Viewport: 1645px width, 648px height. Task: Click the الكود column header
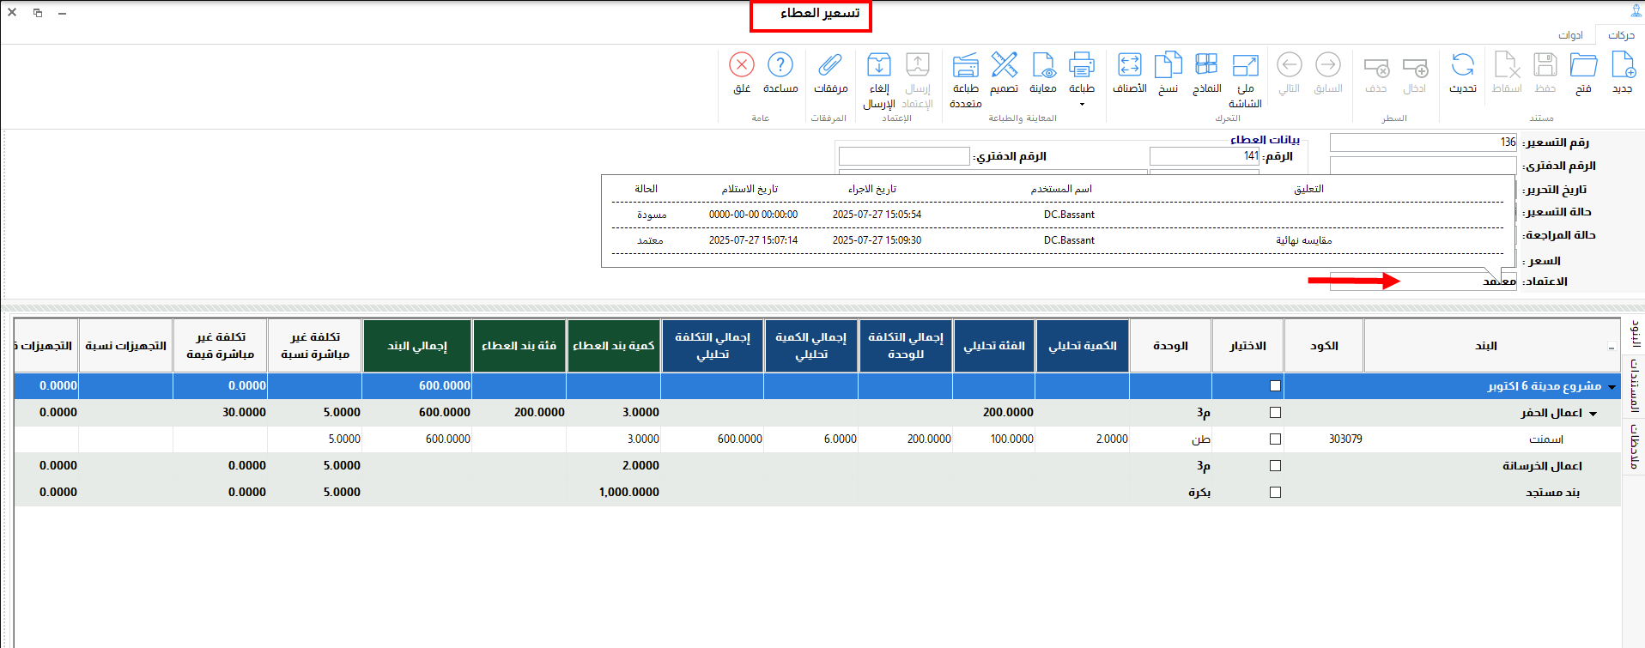[1323, 346]
